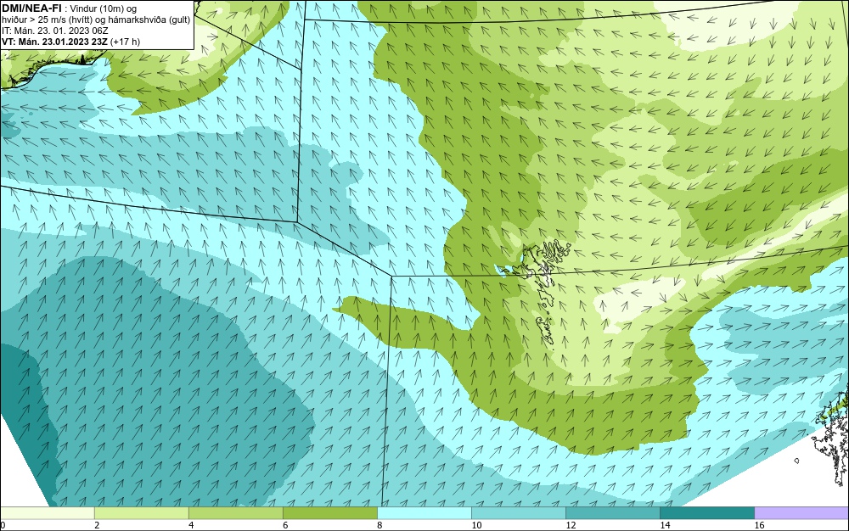Click the 6–8 m/s olive green legend color
Image resolution: width=849 pixels, height=531 pixels.
coord(329,513)
